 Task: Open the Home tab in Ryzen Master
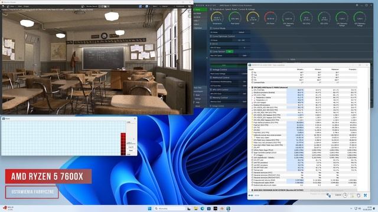200,9
